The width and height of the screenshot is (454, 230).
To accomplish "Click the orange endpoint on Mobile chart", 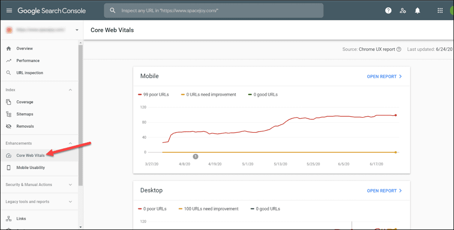I will 396,152.
